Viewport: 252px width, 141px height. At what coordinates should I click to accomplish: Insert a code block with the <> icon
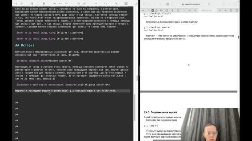pyautogui.click(x=105, y=4)
